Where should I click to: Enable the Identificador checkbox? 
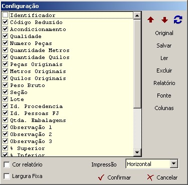click(x=6, y=15)
